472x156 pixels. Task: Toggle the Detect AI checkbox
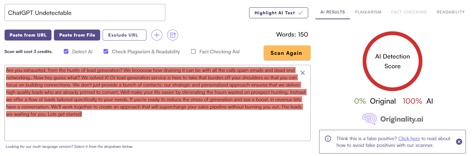coord(66,51)
